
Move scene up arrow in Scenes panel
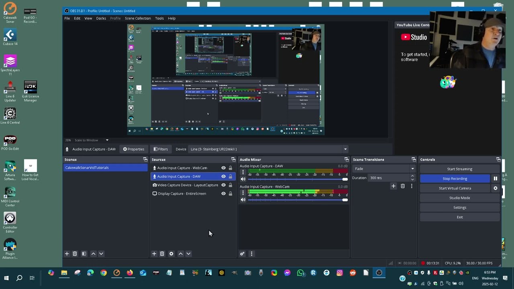click(93, 254)
